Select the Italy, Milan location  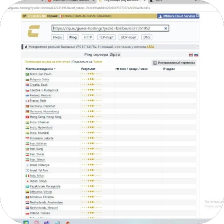[x=37, y=176]
